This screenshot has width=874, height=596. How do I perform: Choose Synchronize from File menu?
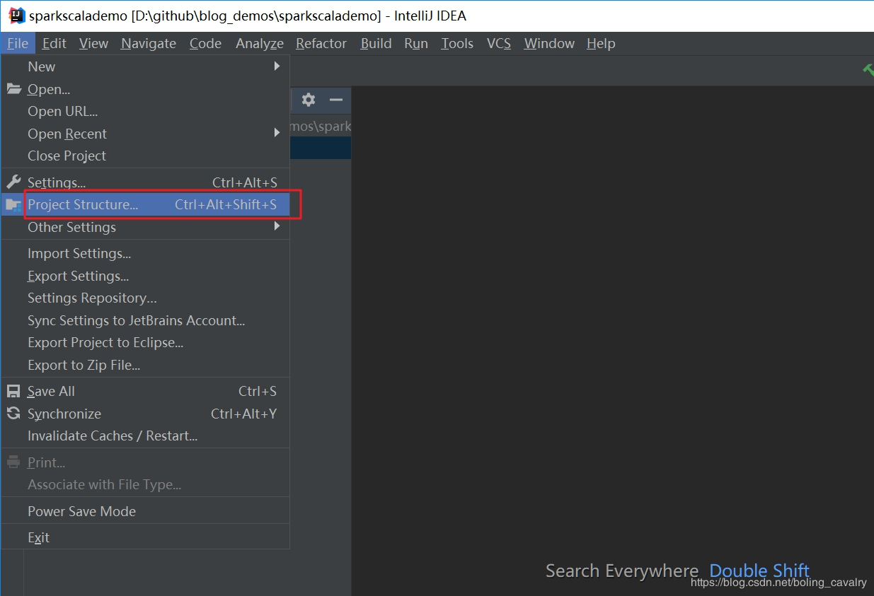(145, 414)
